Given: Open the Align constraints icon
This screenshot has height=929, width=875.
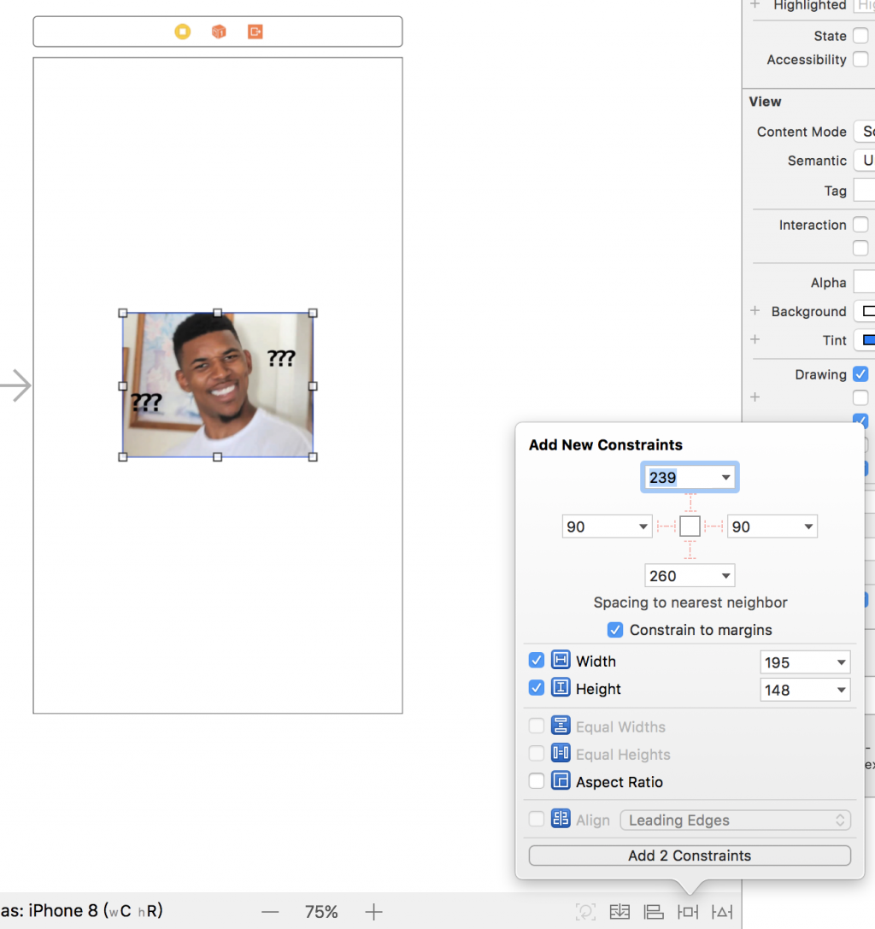Looking at the screenshot, I should click(x=654, y=911).
